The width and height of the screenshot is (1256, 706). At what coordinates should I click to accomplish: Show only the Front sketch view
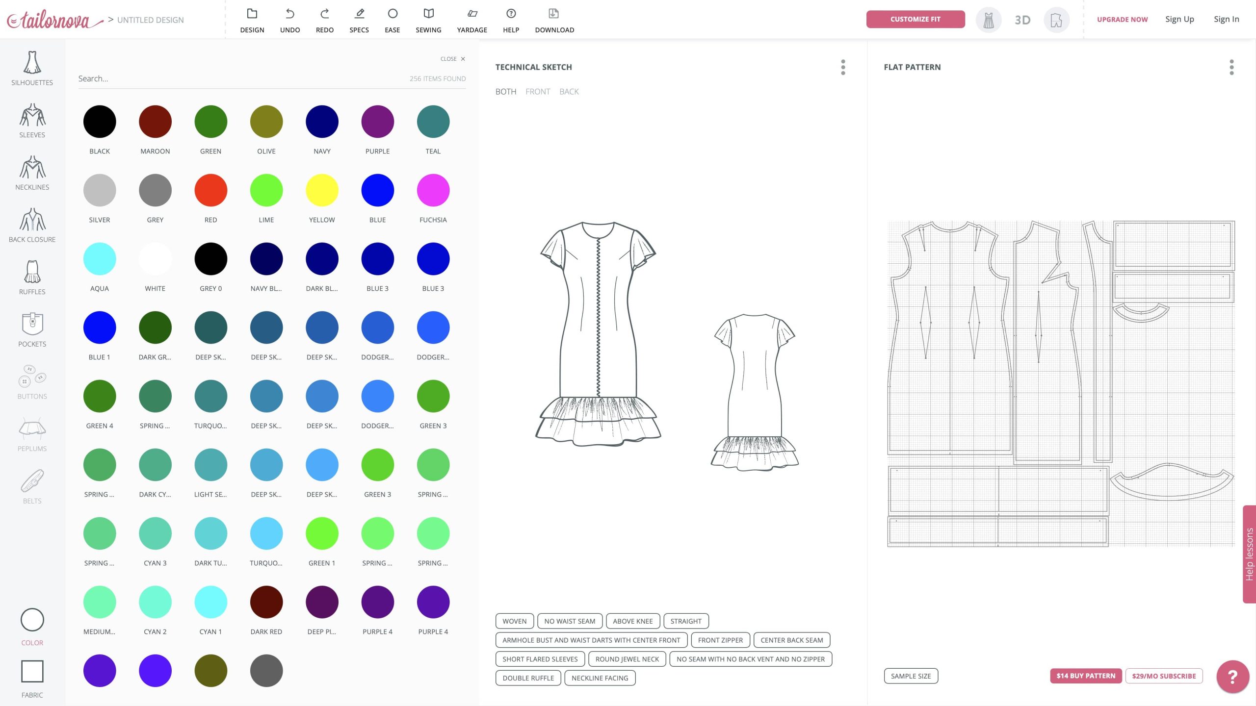[x=538, y=92]
